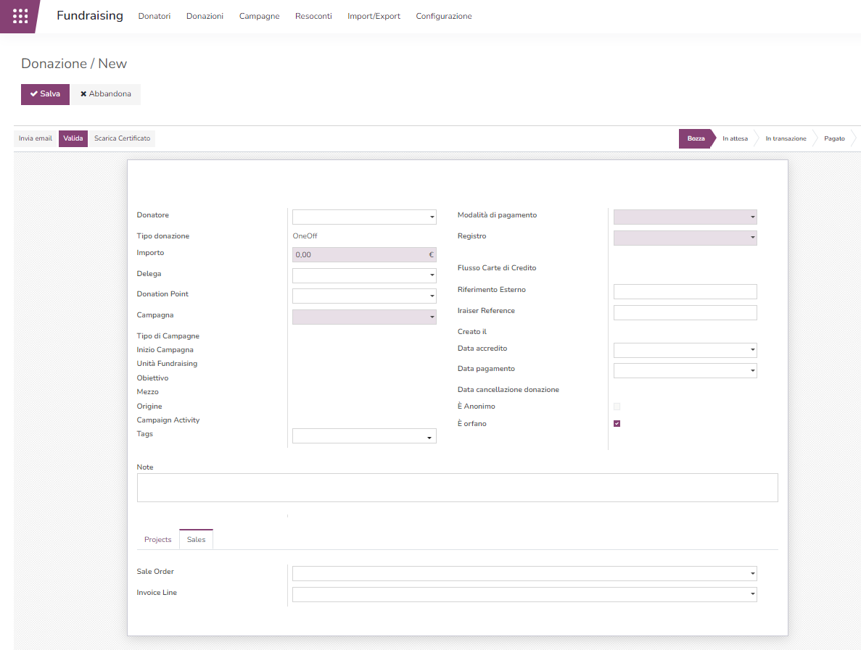Click Invia email button
This screenshot has height=650, width=861.
[x=36, y=138]
